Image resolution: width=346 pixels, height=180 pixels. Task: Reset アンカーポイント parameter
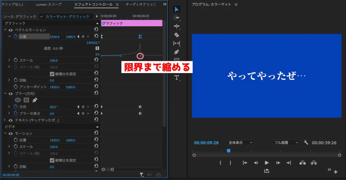point(96,86)
